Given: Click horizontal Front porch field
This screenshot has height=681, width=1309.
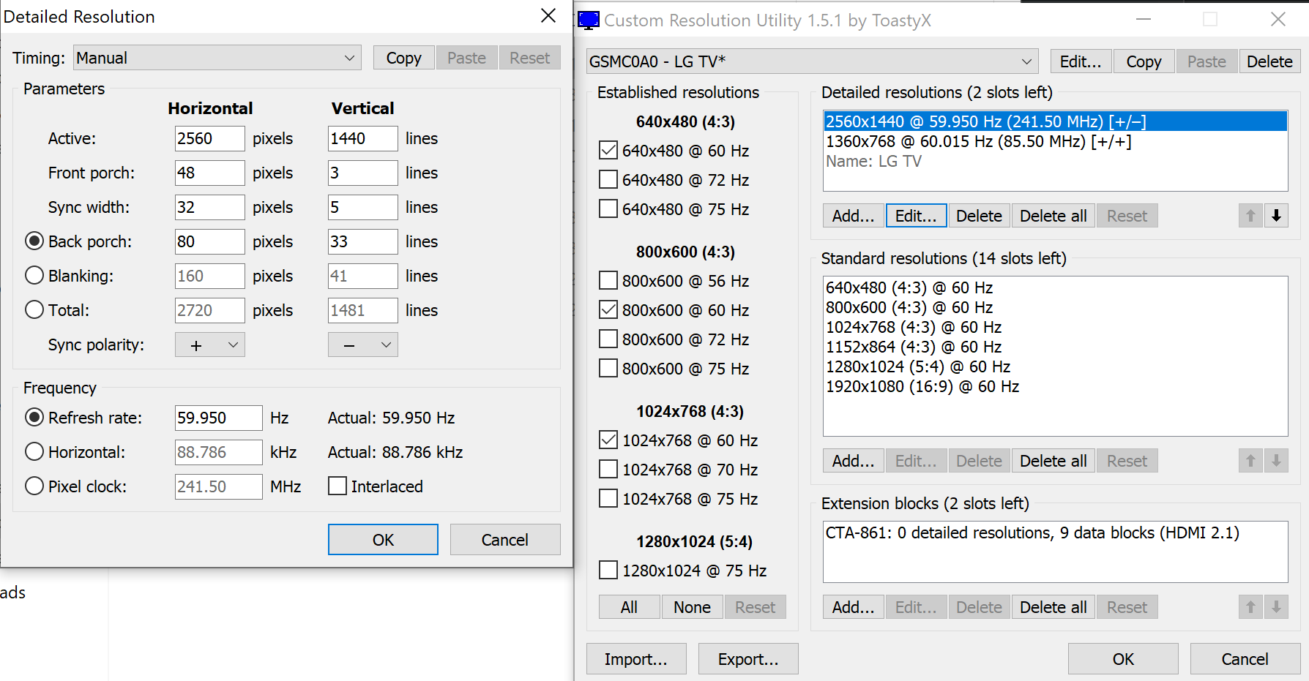Looking at the screenshot, I should tap(210, 173).
